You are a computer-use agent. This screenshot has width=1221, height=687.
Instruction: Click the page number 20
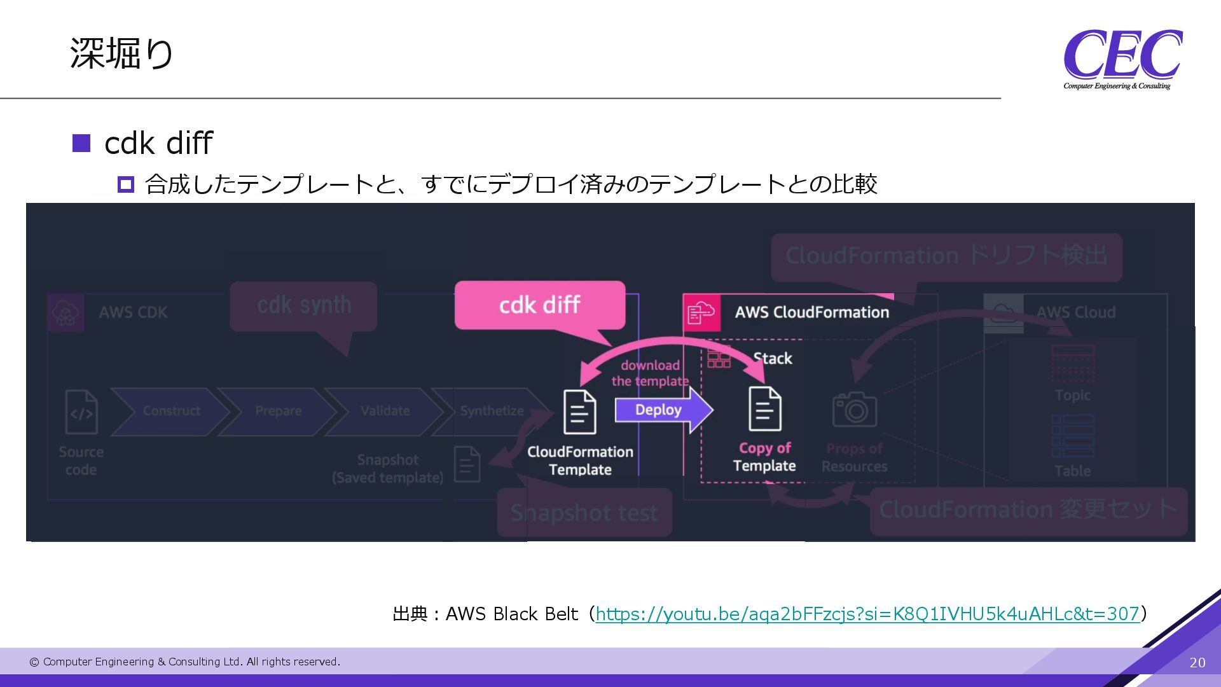tap(1197, 663)
